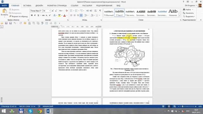Toggle Underline (Ч) formatting
The height and width of the screenshot is (114, 203).
(x=38, y=16)
